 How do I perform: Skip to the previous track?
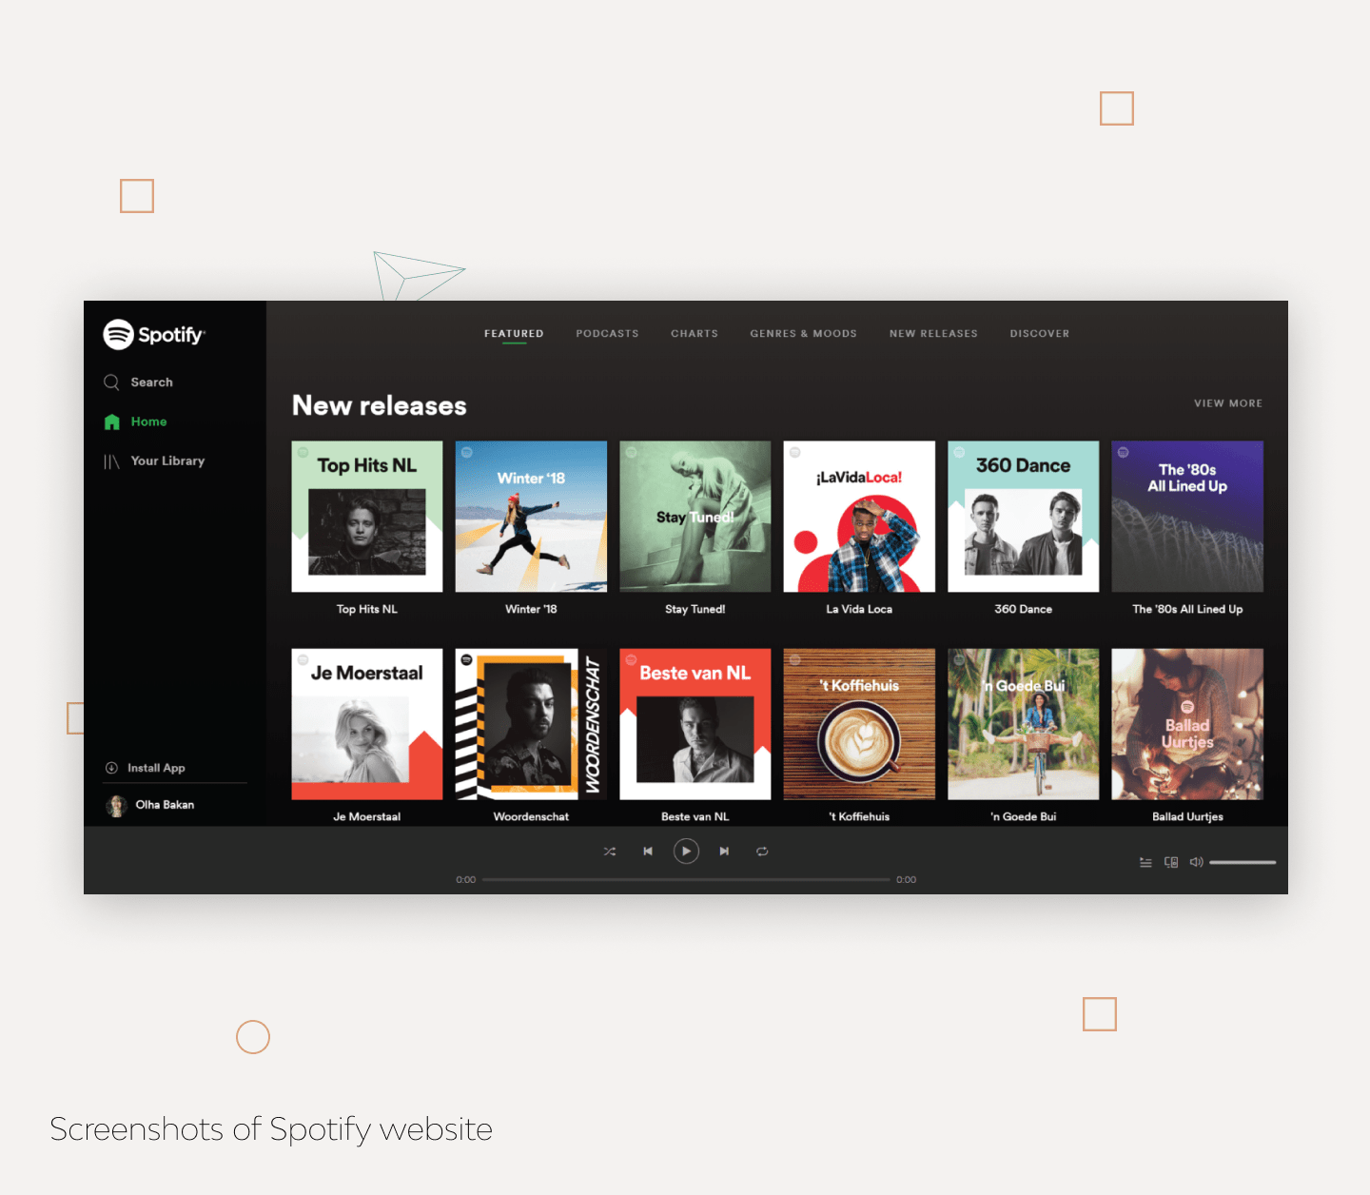[x=648, y=852]
